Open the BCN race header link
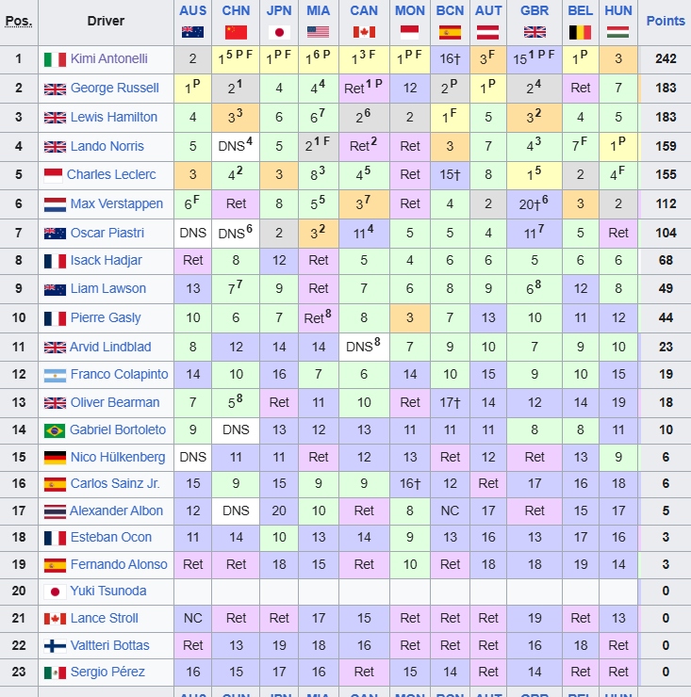The image size is (691, 697). pos(450,10)
